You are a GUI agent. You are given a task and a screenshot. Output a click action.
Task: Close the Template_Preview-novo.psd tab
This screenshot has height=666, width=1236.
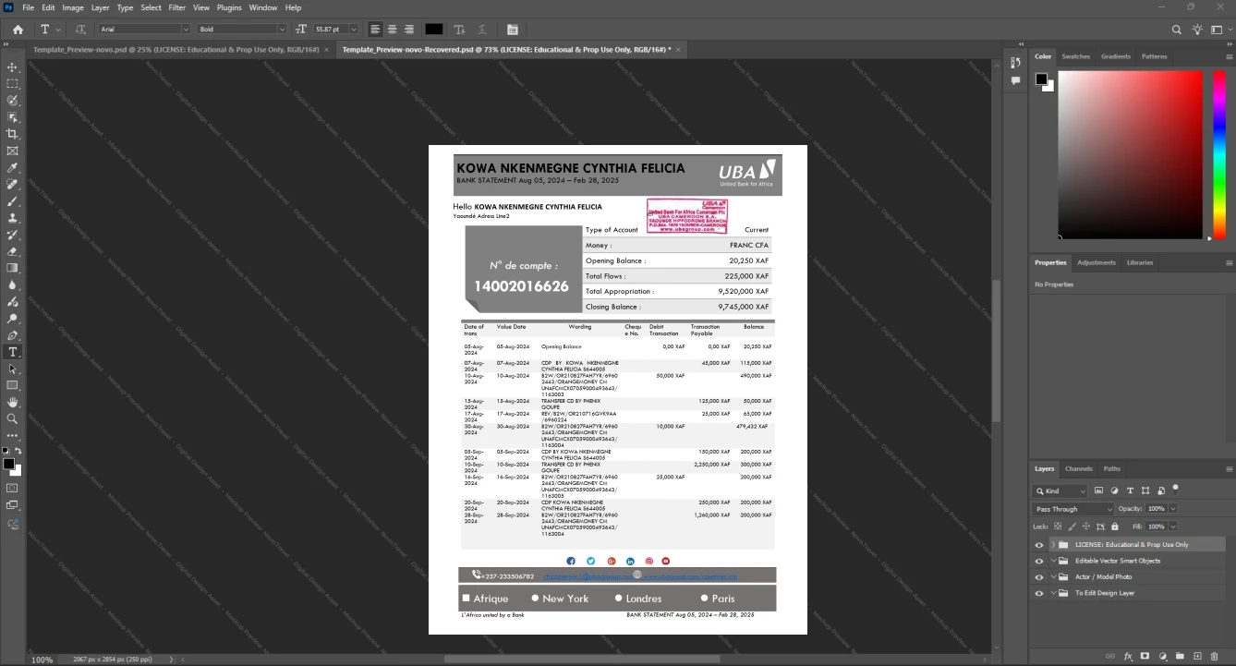(x=328, y=48)
